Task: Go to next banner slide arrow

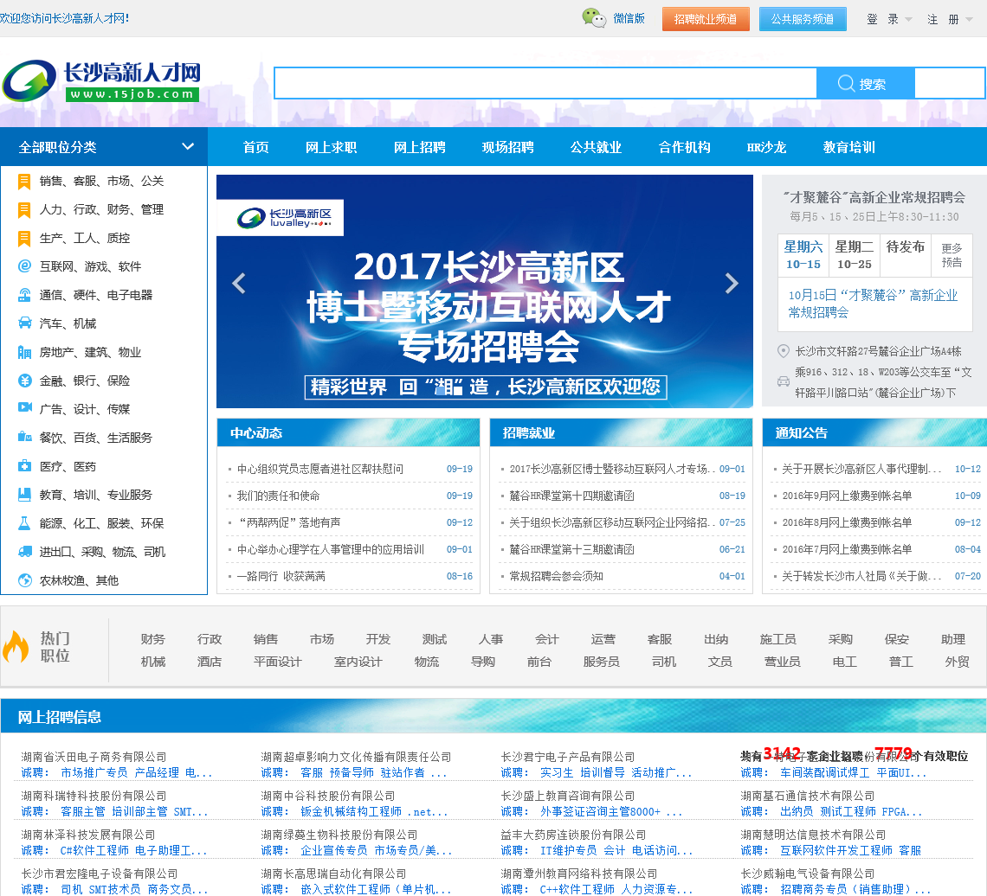Action: pos(732,284)
